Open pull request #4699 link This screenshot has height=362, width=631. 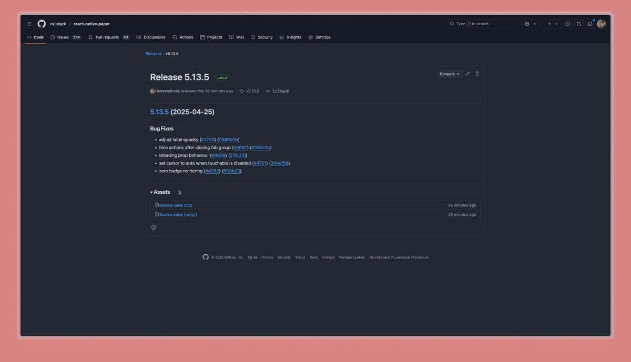218,156
